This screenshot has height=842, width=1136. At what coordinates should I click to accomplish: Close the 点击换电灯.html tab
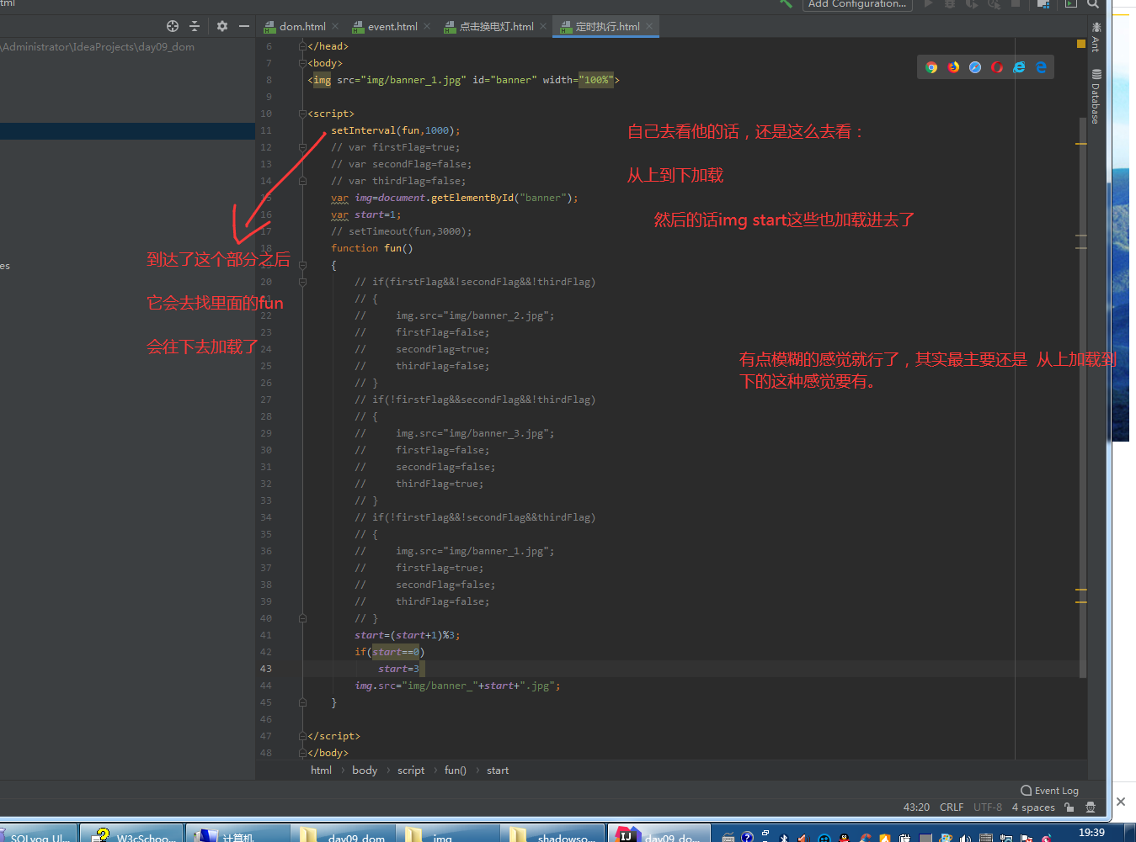pos(543,26)
